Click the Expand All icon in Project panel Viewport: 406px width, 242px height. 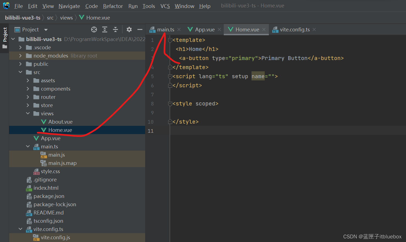(105, 29)
